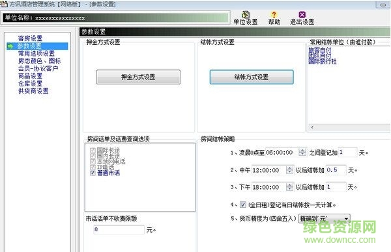
Task: Select 团队自付 in the payer list
Action: (320, 56)
